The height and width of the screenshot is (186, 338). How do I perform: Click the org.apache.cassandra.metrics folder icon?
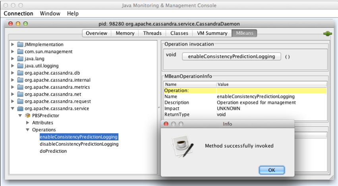(x=20, y=87)
